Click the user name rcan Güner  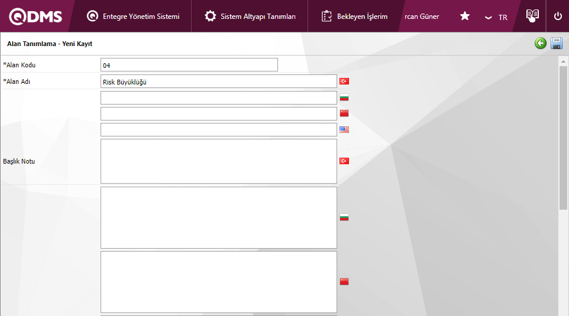pos(422,17)
